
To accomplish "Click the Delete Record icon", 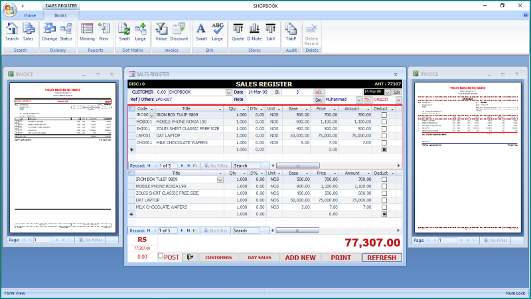I will (x=311, y=34).
